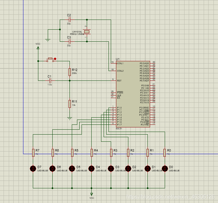This screenshot has height=203, width=218.
Task: Click the XTAL2 pin label
Action: pyautogui.click(x=120, y=71)
